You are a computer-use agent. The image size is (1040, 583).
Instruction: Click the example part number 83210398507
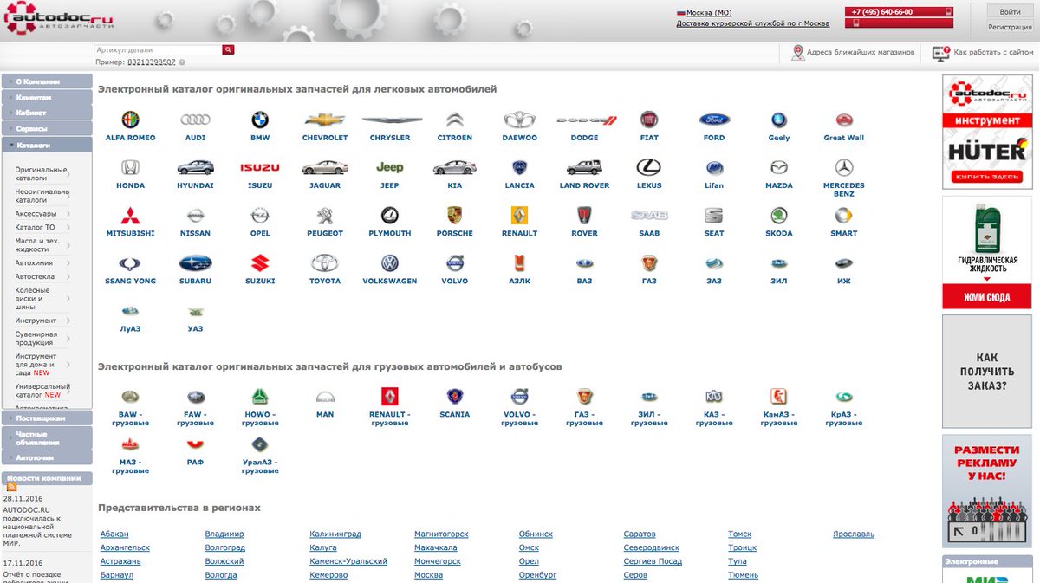pos(152,62)
